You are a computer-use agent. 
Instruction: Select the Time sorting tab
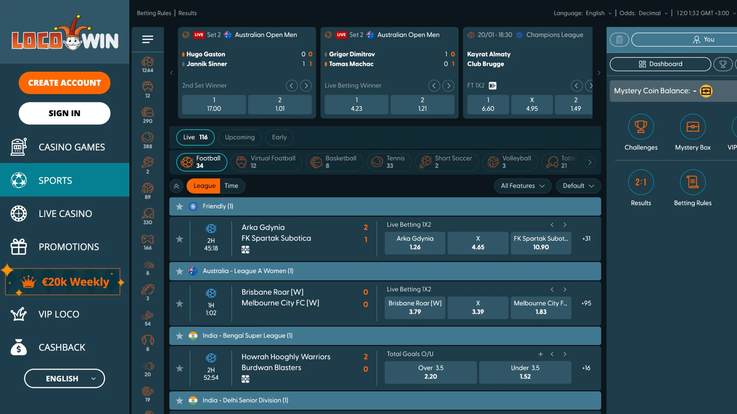(x=231, y=186)
